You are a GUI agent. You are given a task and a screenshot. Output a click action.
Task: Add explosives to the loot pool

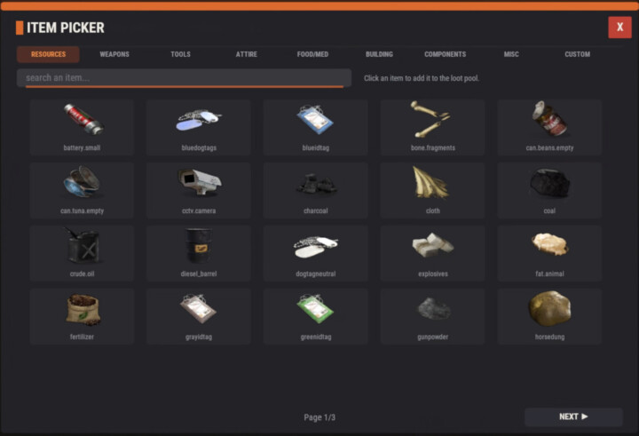433,253
